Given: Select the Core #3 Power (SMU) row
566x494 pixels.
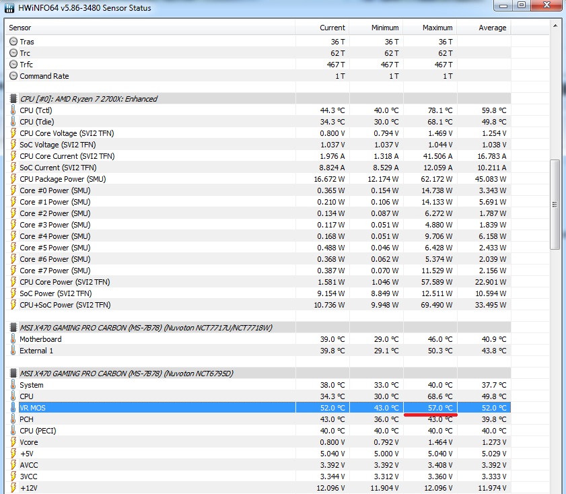Looking at the screenshot, I should tap(258, 225).
